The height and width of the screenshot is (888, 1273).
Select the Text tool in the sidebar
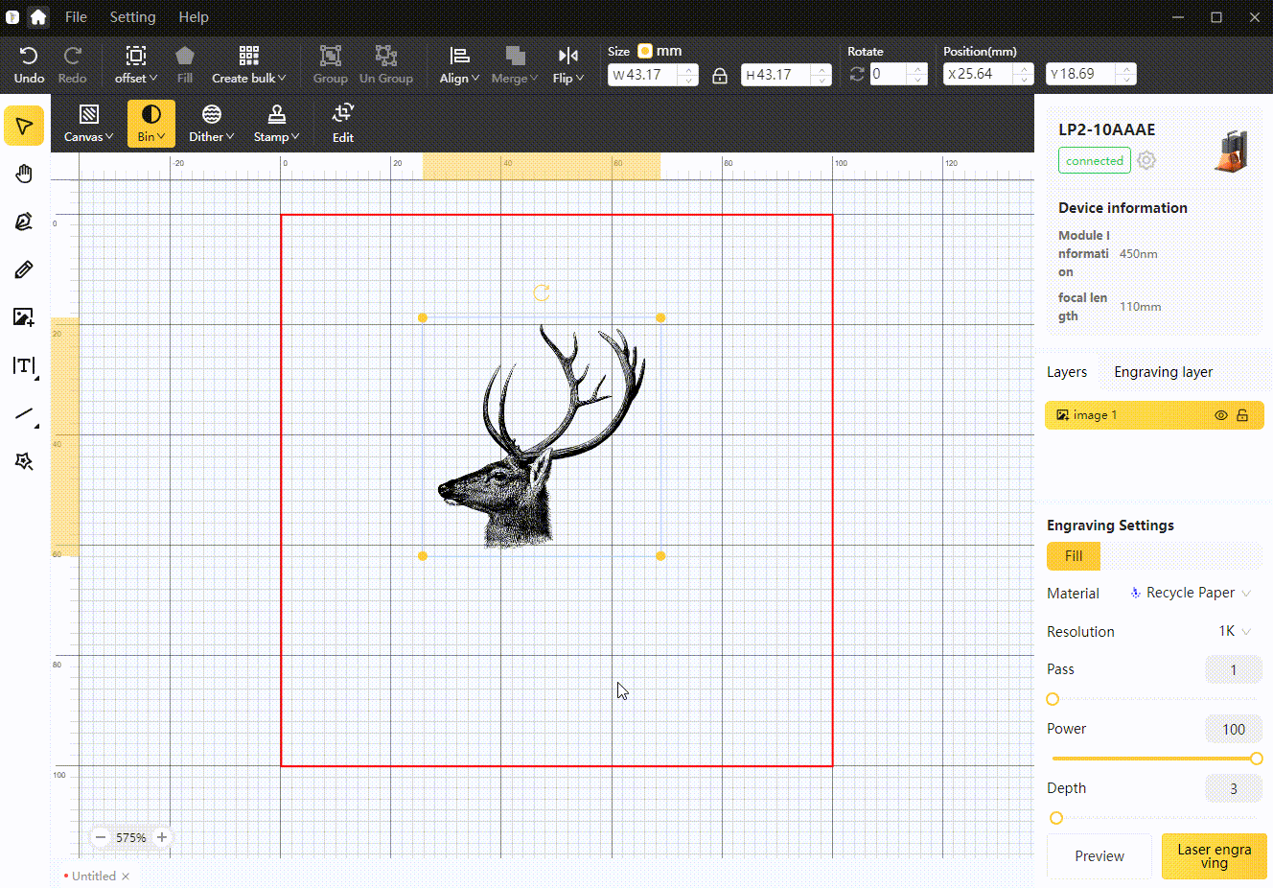23,365
